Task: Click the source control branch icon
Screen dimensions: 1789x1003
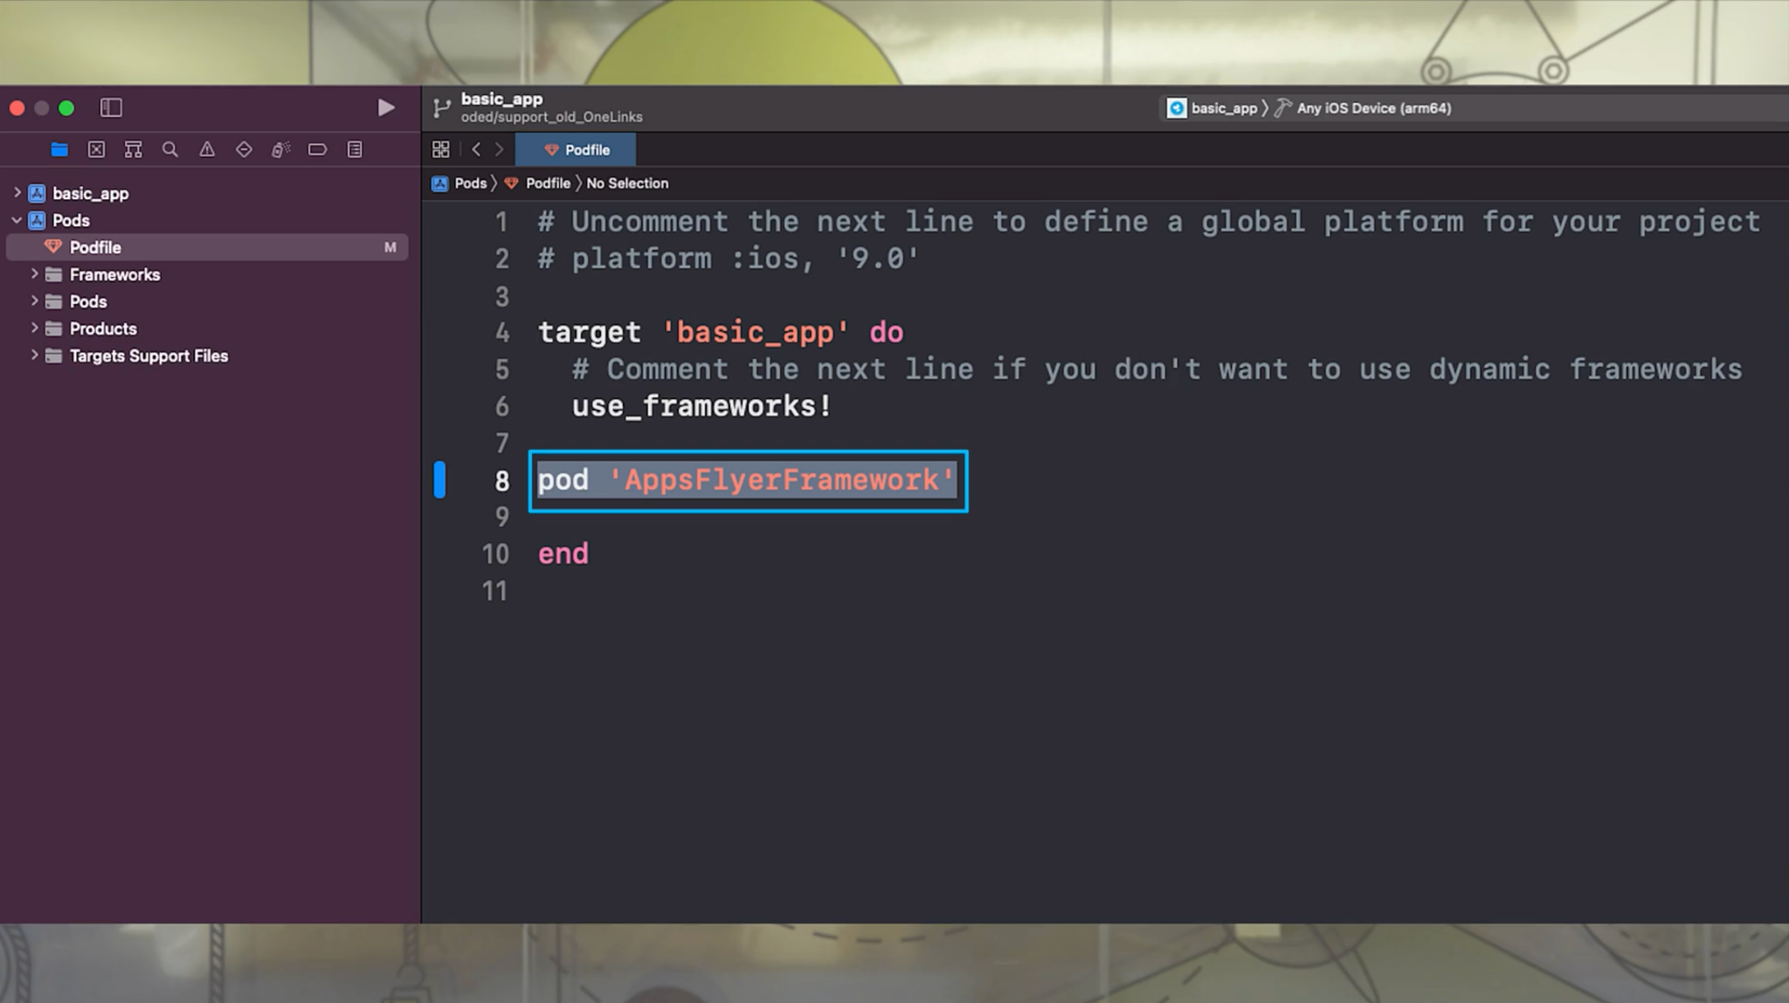Action: (x=442, y=108)
